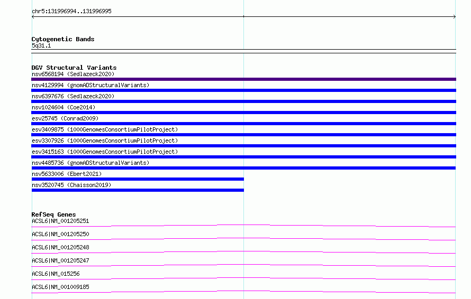This screenshot has width=471, height=299.
Task: Click the short blue bar under nsv3520745
Action: tap(138, 190)
